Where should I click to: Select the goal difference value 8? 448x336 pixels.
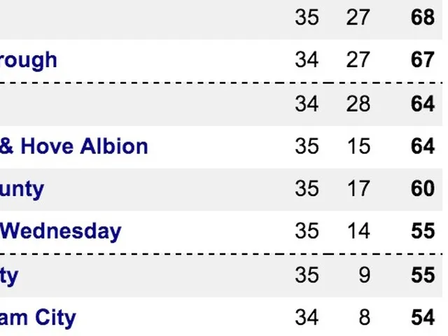(364, 318)
